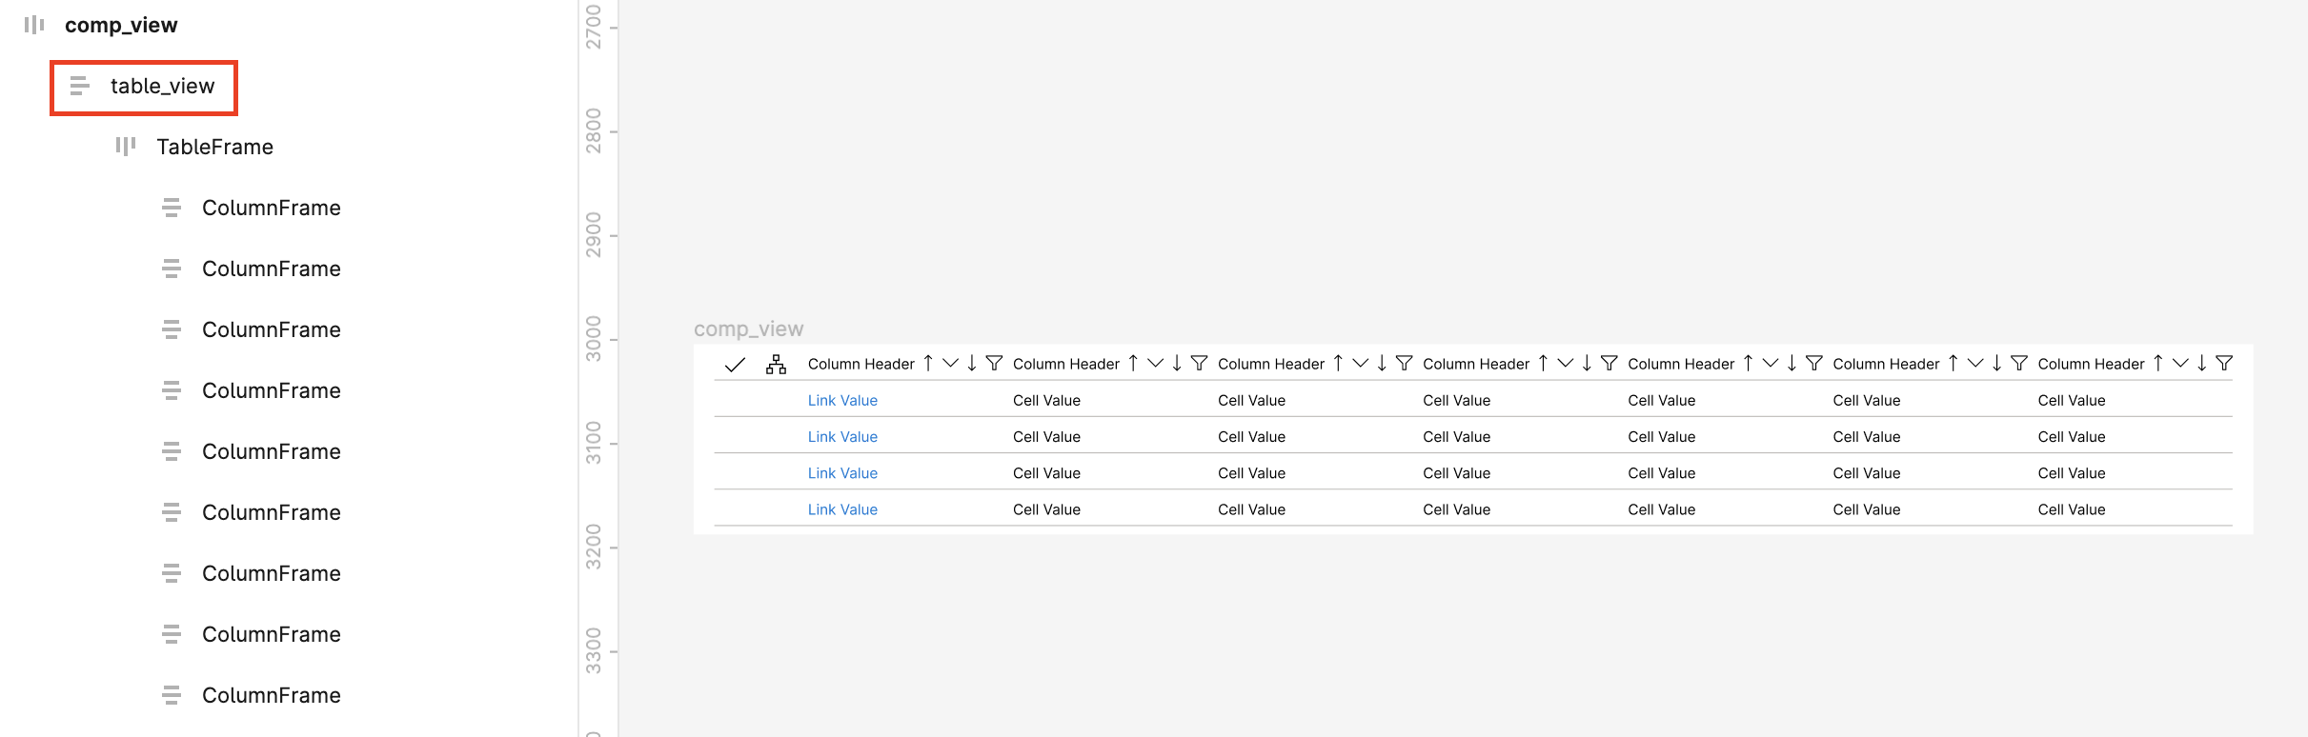Click the comp_view frame label on canvas
This screenshot has height=737, width=2308.
748,329
